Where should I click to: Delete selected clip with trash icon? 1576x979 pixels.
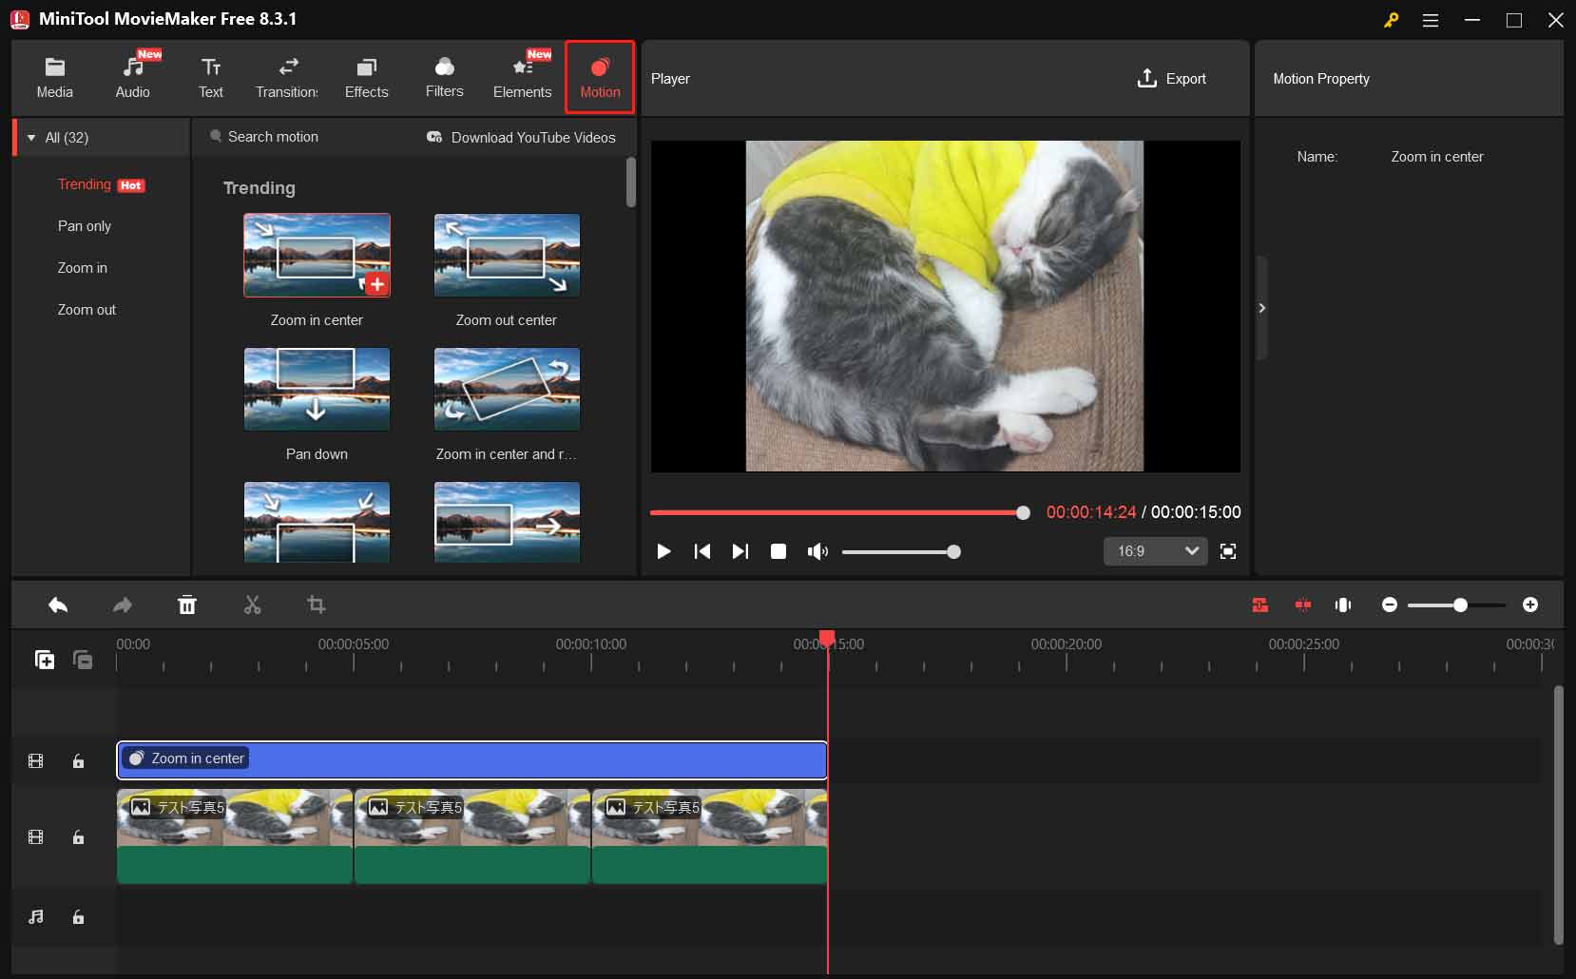187,605
